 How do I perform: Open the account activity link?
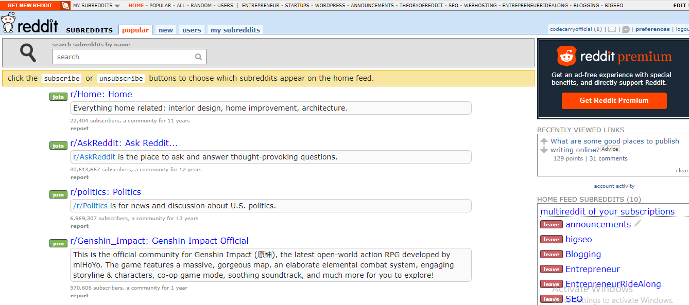pyautogui.click(x=614, y=186)
